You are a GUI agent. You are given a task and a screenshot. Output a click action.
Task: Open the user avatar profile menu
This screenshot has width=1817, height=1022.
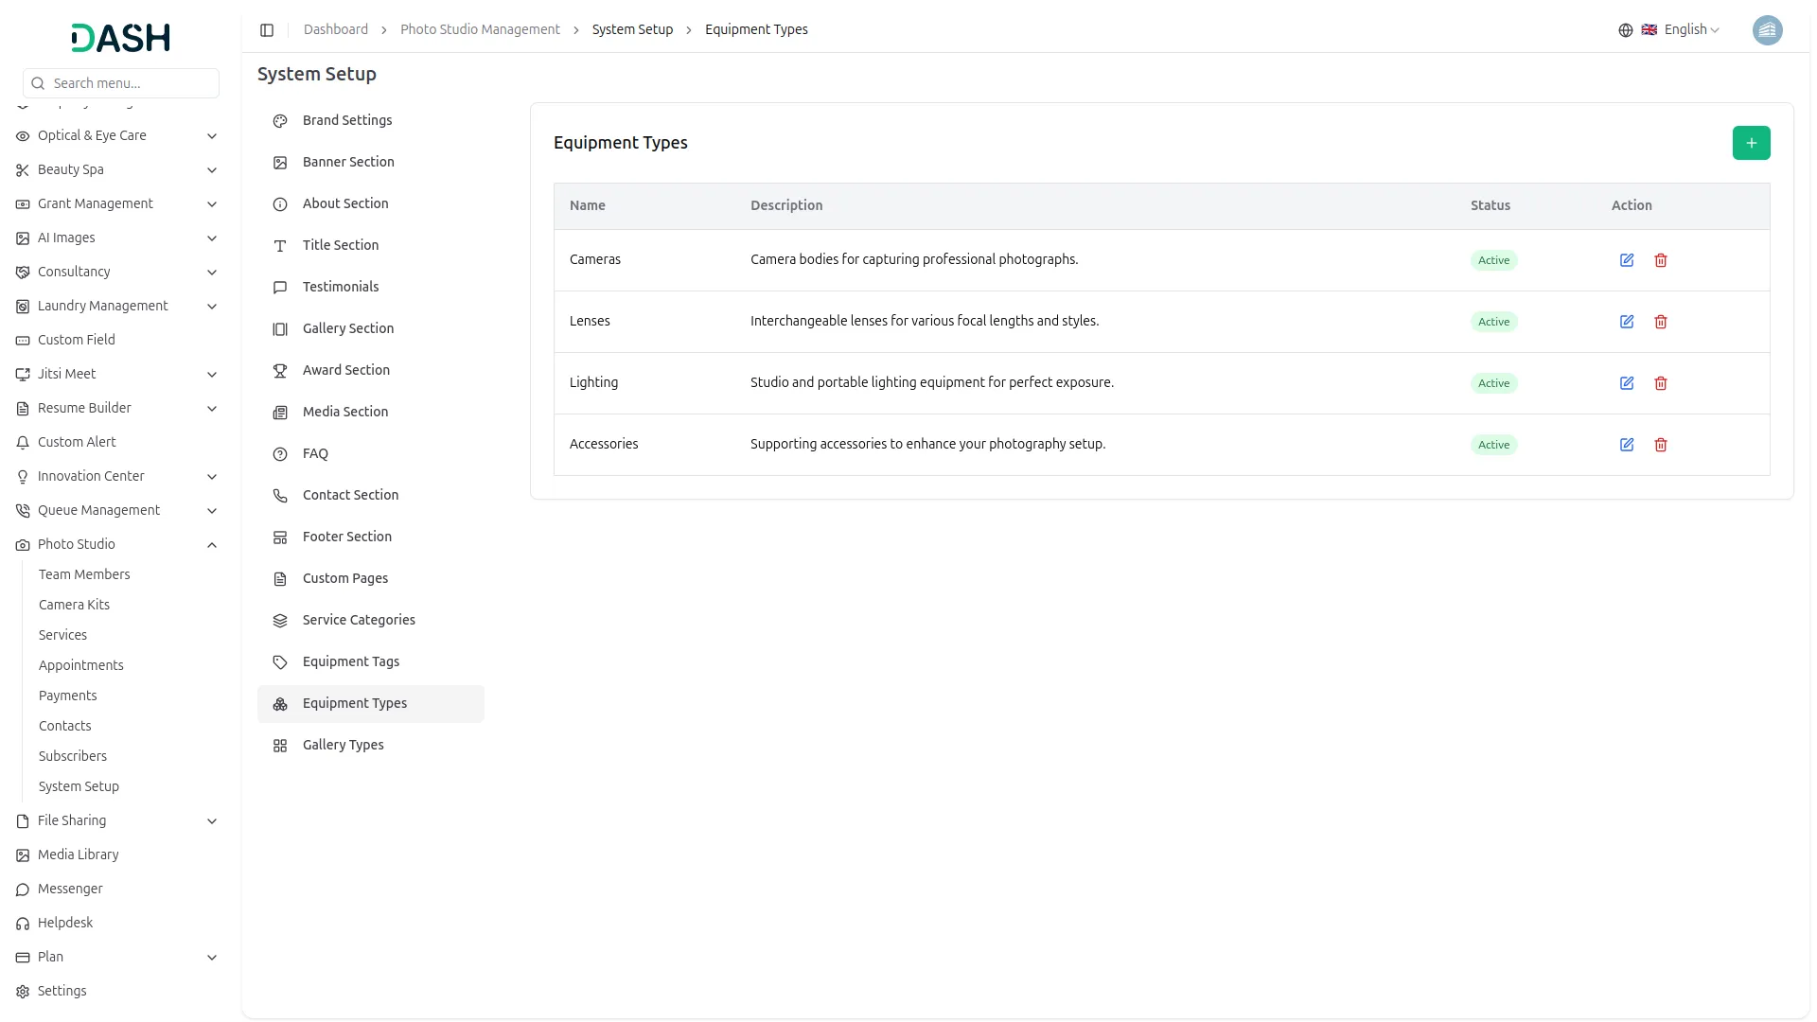tap(1767, 30)
